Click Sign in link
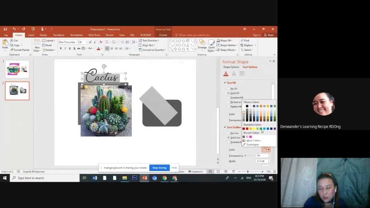The image size is (370, 208). [256, 35]
